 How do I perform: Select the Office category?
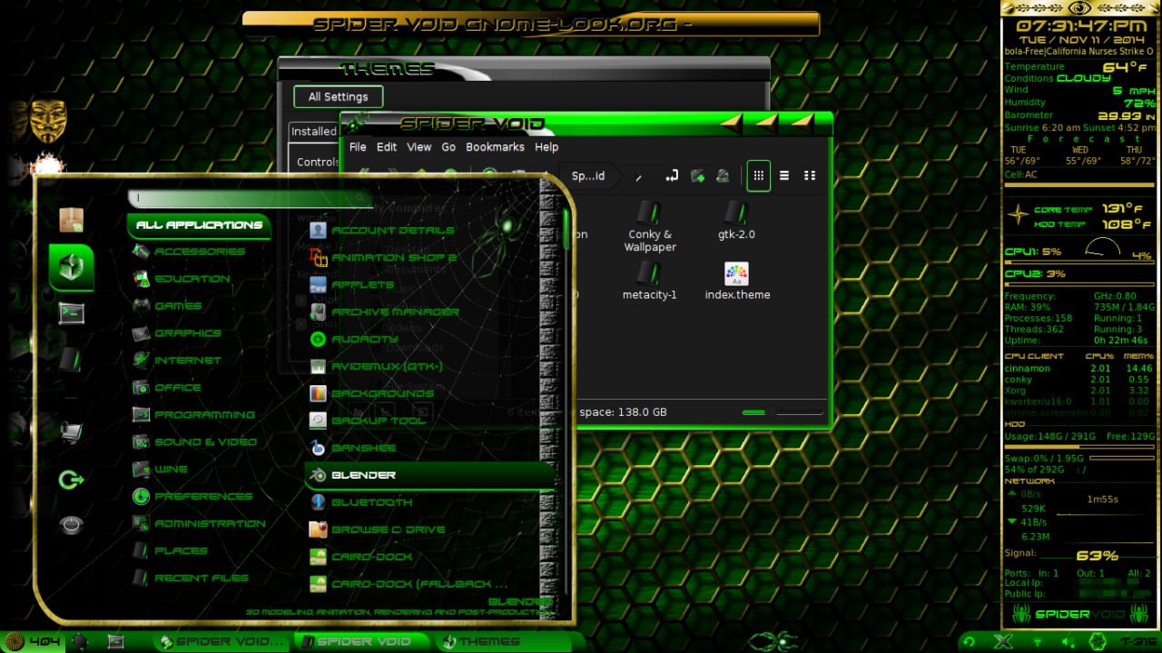pos(167,388)
